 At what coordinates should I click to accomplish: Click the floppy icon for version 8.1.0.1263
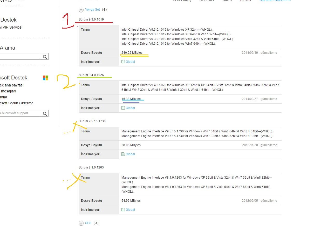click(123, 210)
